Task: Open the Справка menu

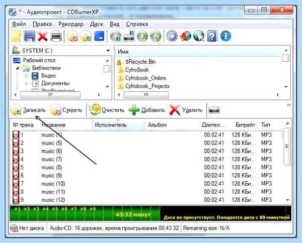Action: click(x=137, y=24)
